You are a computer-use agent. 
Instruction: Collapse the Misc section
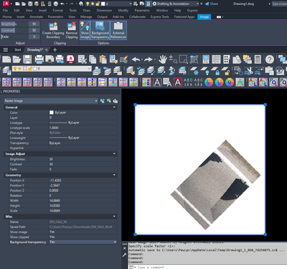(114, 217)
